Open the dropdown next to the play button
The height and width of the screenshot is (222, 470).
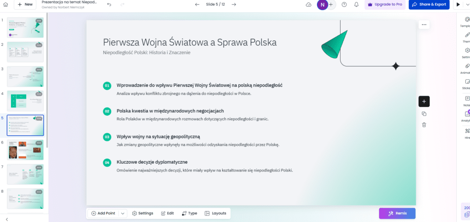coord(467,4)
